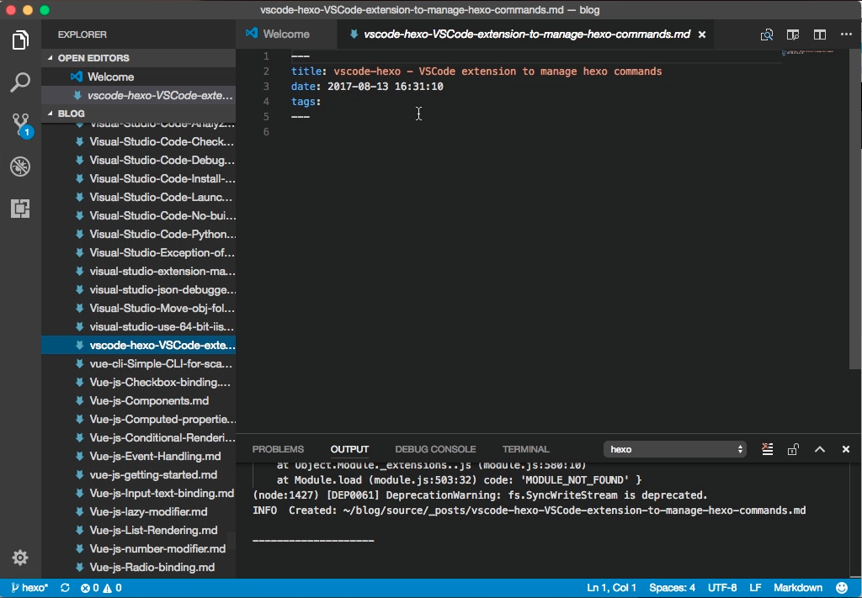Open Visual-Studio-Code-Python file

pyautogui.click(x=139, y=234)
